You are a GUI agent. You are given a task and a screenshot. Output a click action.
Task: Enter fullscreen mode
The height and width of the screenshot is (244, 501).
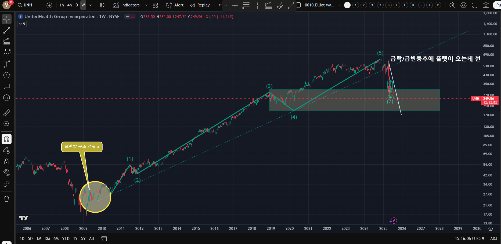pyautogui.click(x=475, y=5)
